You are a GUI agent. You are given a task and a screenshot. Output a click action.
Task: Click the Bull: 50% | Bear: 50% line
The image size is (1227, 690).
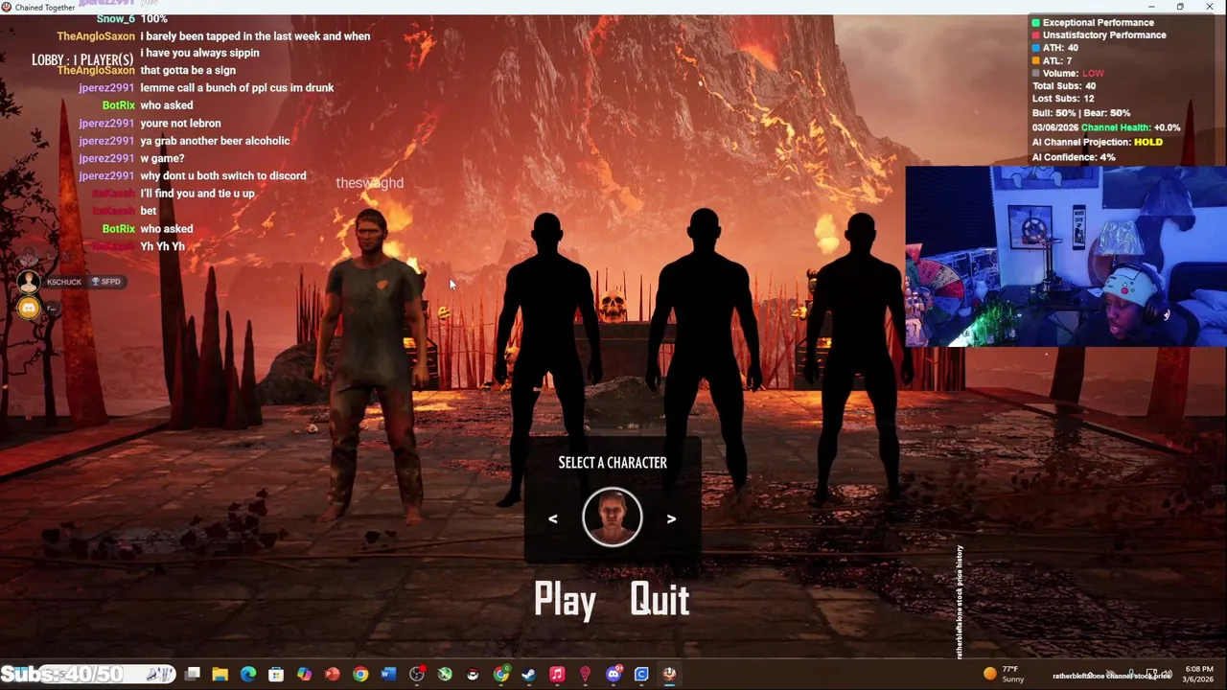click(1081, 113)
